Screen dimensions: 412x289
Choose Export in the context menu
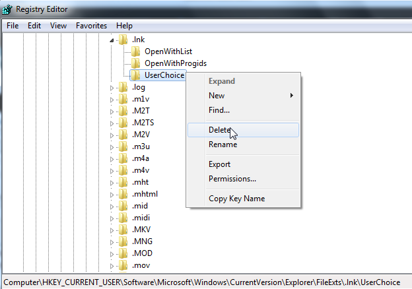pos(243,164)
